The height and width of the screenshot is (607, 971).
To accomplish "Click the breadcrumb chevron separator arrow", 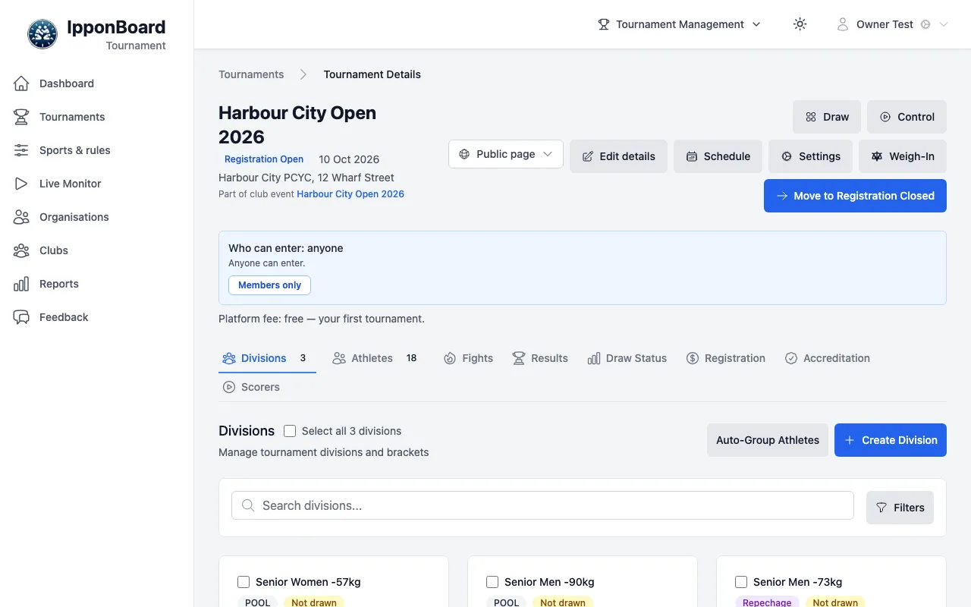I will coord(303,74).
